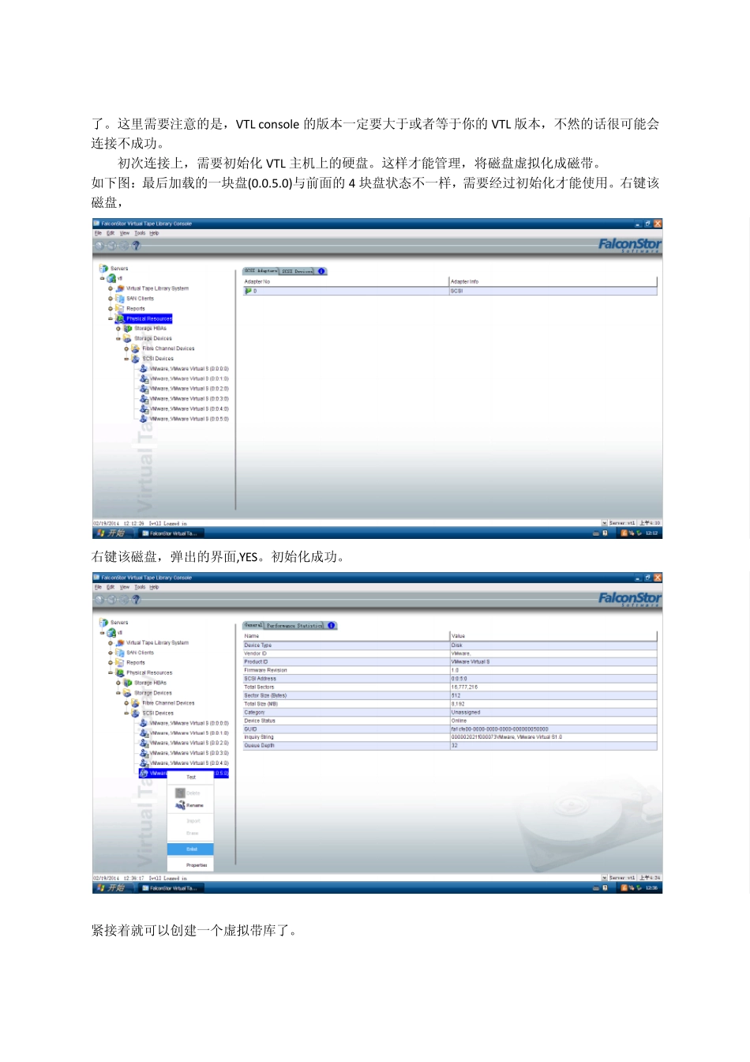Click disk icon for (0:0:3:0) in lower console
This screenshot has width=750, height=1062.
point(144,753)
